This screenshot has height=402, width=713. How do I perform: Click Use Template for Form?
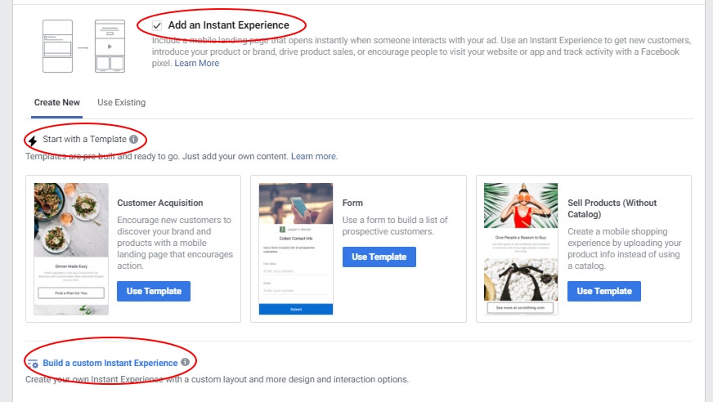tap(379, 257)
